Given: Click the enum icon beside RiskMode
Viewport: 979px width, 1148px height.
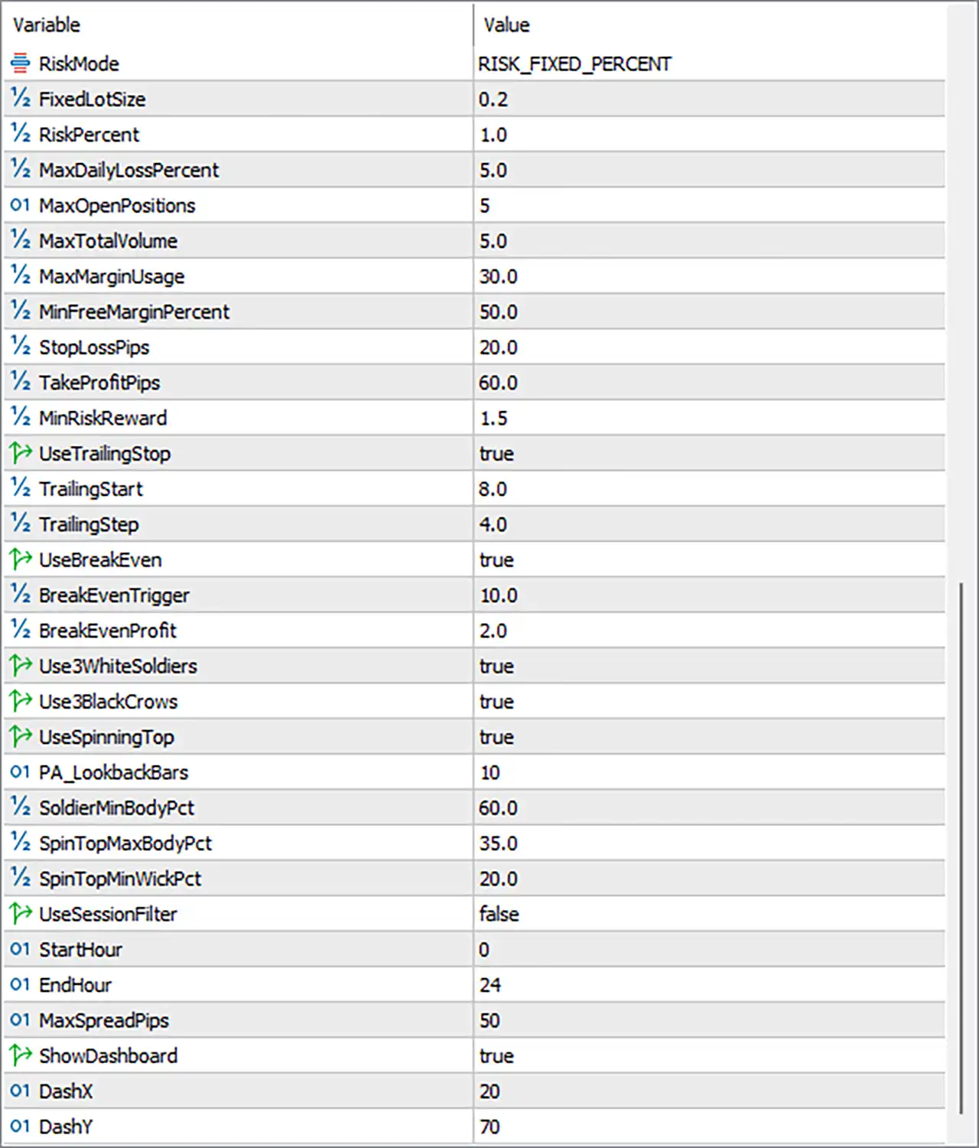Looking at the screenshot, I should [21, 64].
